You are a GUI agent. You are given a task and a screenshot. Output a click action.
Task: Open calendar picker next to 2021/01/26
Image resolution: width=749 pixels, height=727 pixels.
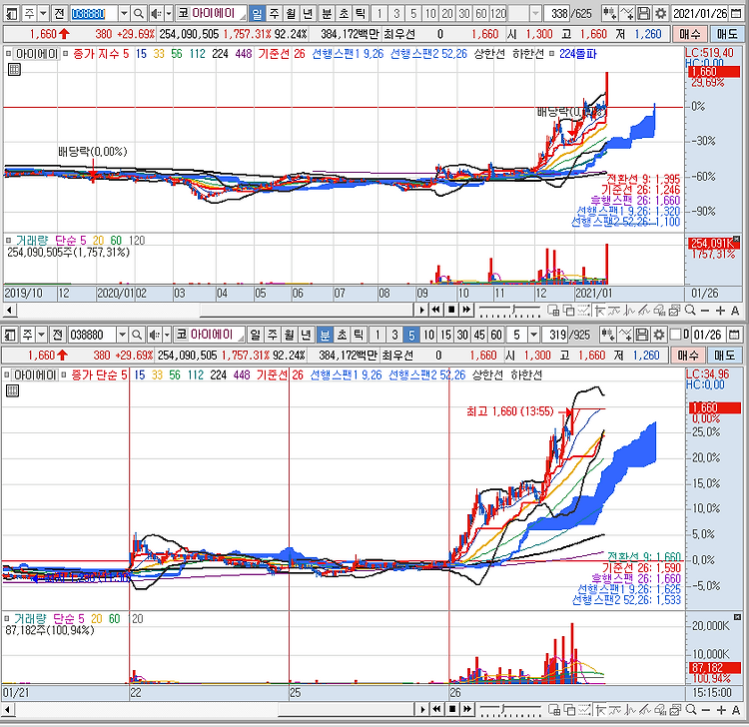(736, 13)
